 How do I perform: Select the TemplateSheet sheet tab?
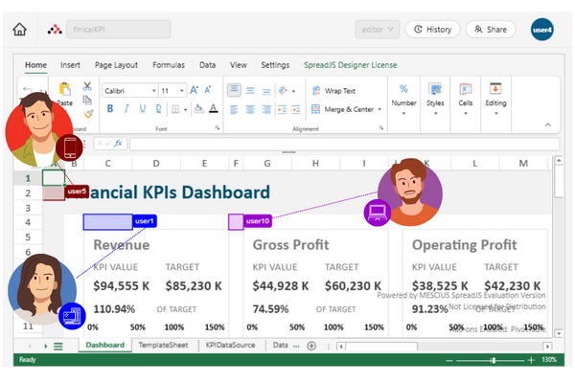coord(163,346)
